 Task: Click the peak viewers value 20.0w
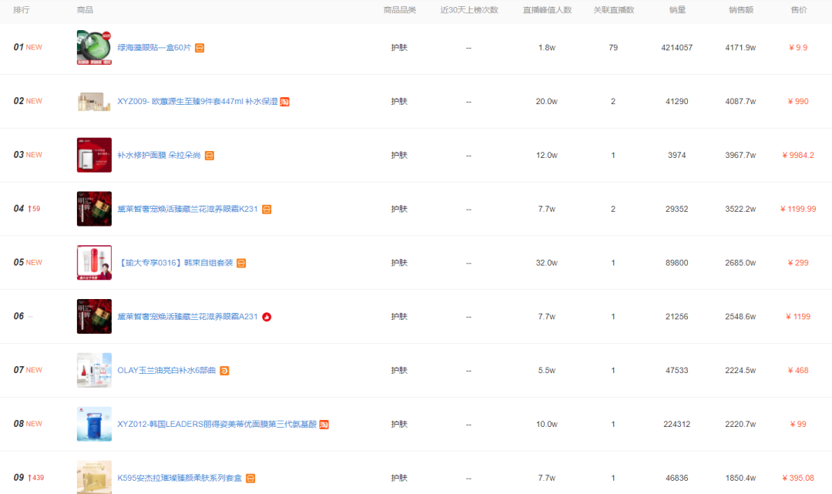tap(546, 102)
